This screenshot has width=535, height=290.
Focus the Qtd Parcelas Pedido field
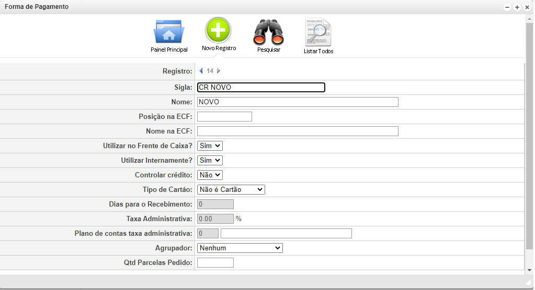[215, 263]
